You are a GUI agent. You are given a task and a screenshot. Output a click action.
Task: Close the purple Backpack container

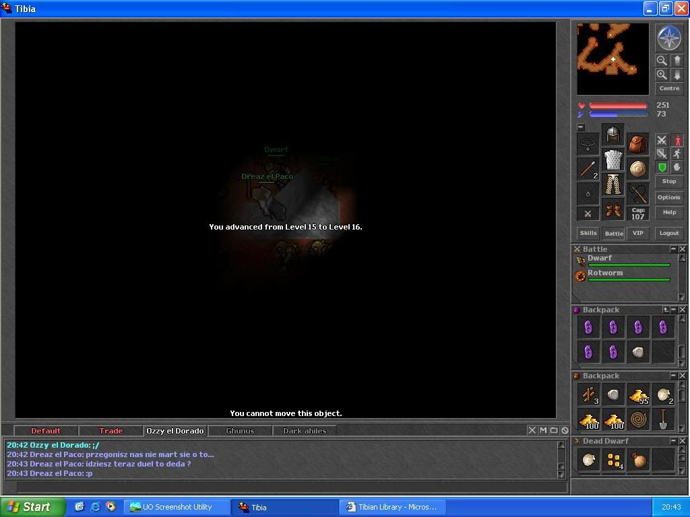pyautogui.click(x=682, y=310)
